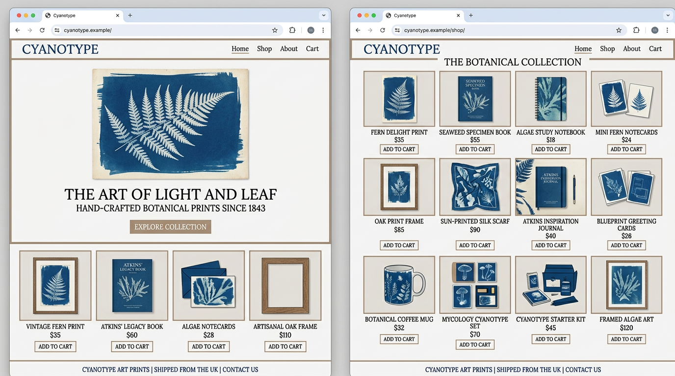The width and height of the screenshot is (675, 376).
Task: Go back in the right browser window
Action: pos(358,30)
